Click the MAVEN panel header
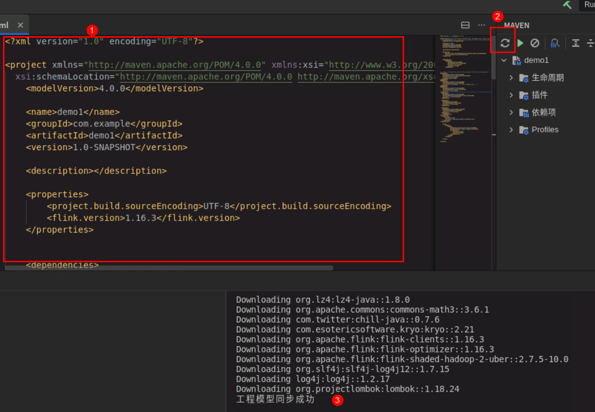The width and height of the screenshot is (595, 412). tap(517, 25)
